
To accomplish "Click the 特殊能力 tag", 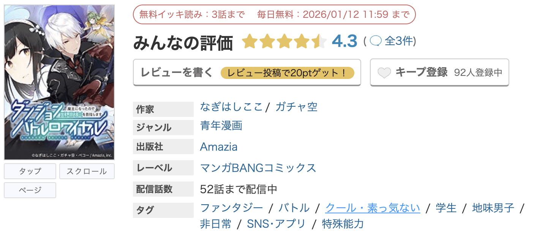I will point(343,224).
